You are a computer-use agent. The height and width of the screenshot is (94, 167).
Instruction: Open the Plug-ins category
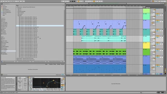(x=4, y=28)
